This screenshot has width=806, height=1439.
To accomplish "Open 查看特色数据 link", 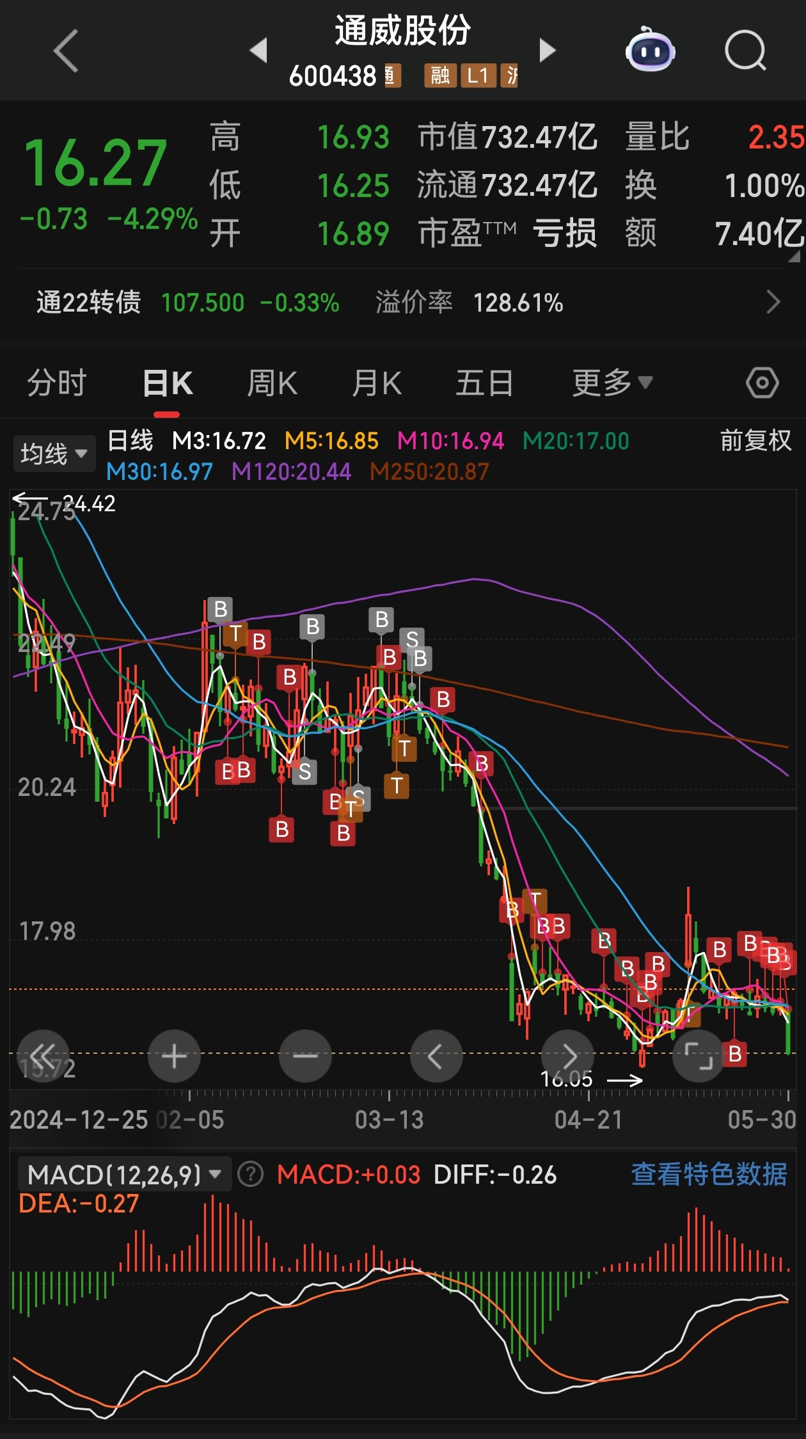I will click(x=709, y=1175).
